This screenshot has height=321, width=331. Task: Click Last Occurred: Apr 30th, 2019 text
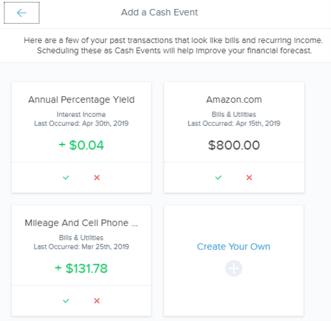81,124
